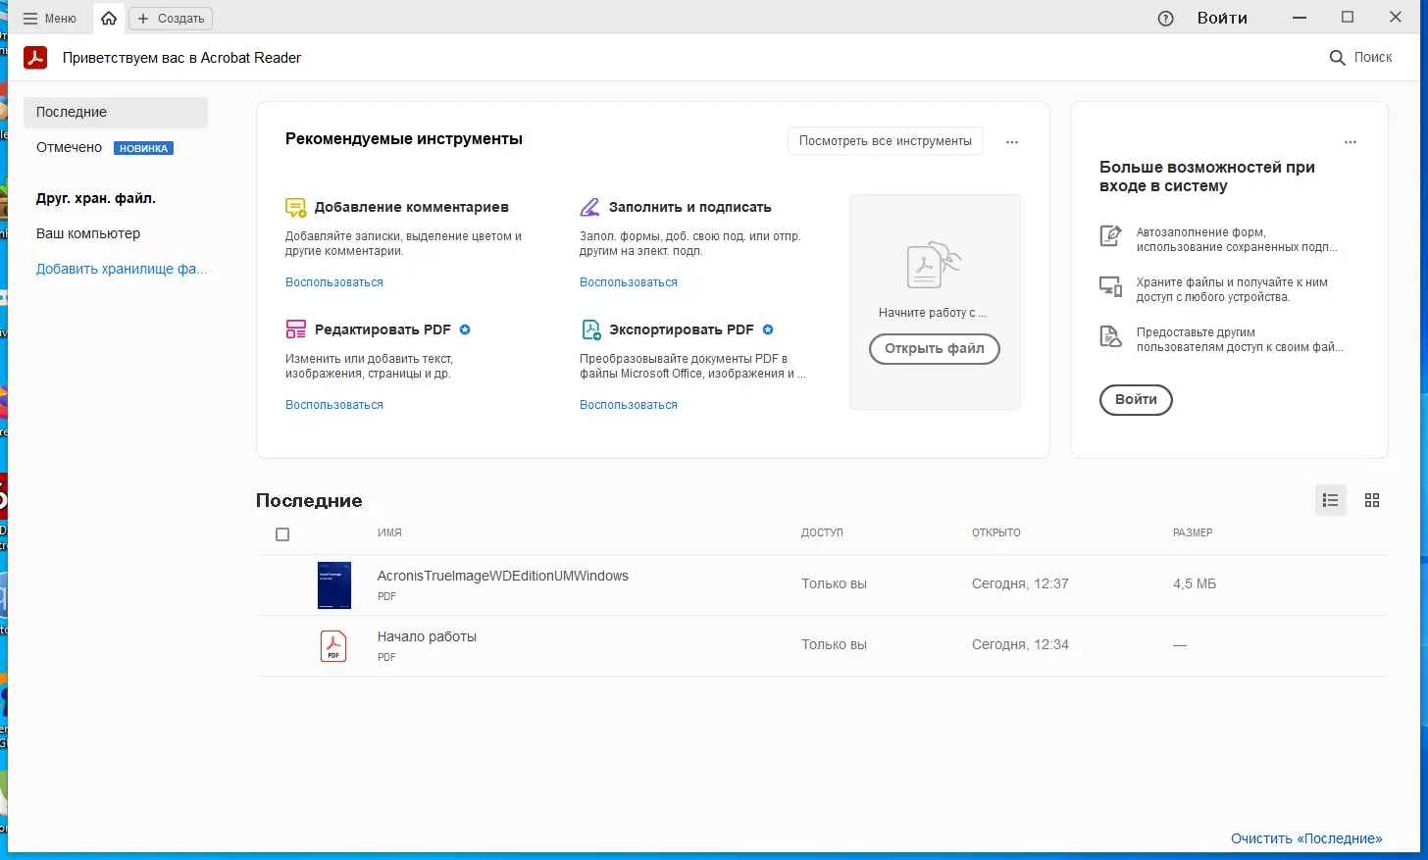The height and width of the screenshot is (860, 1428).
Task: Click the Храните файлы devices icon
Action: click(x=1110, y=286)
